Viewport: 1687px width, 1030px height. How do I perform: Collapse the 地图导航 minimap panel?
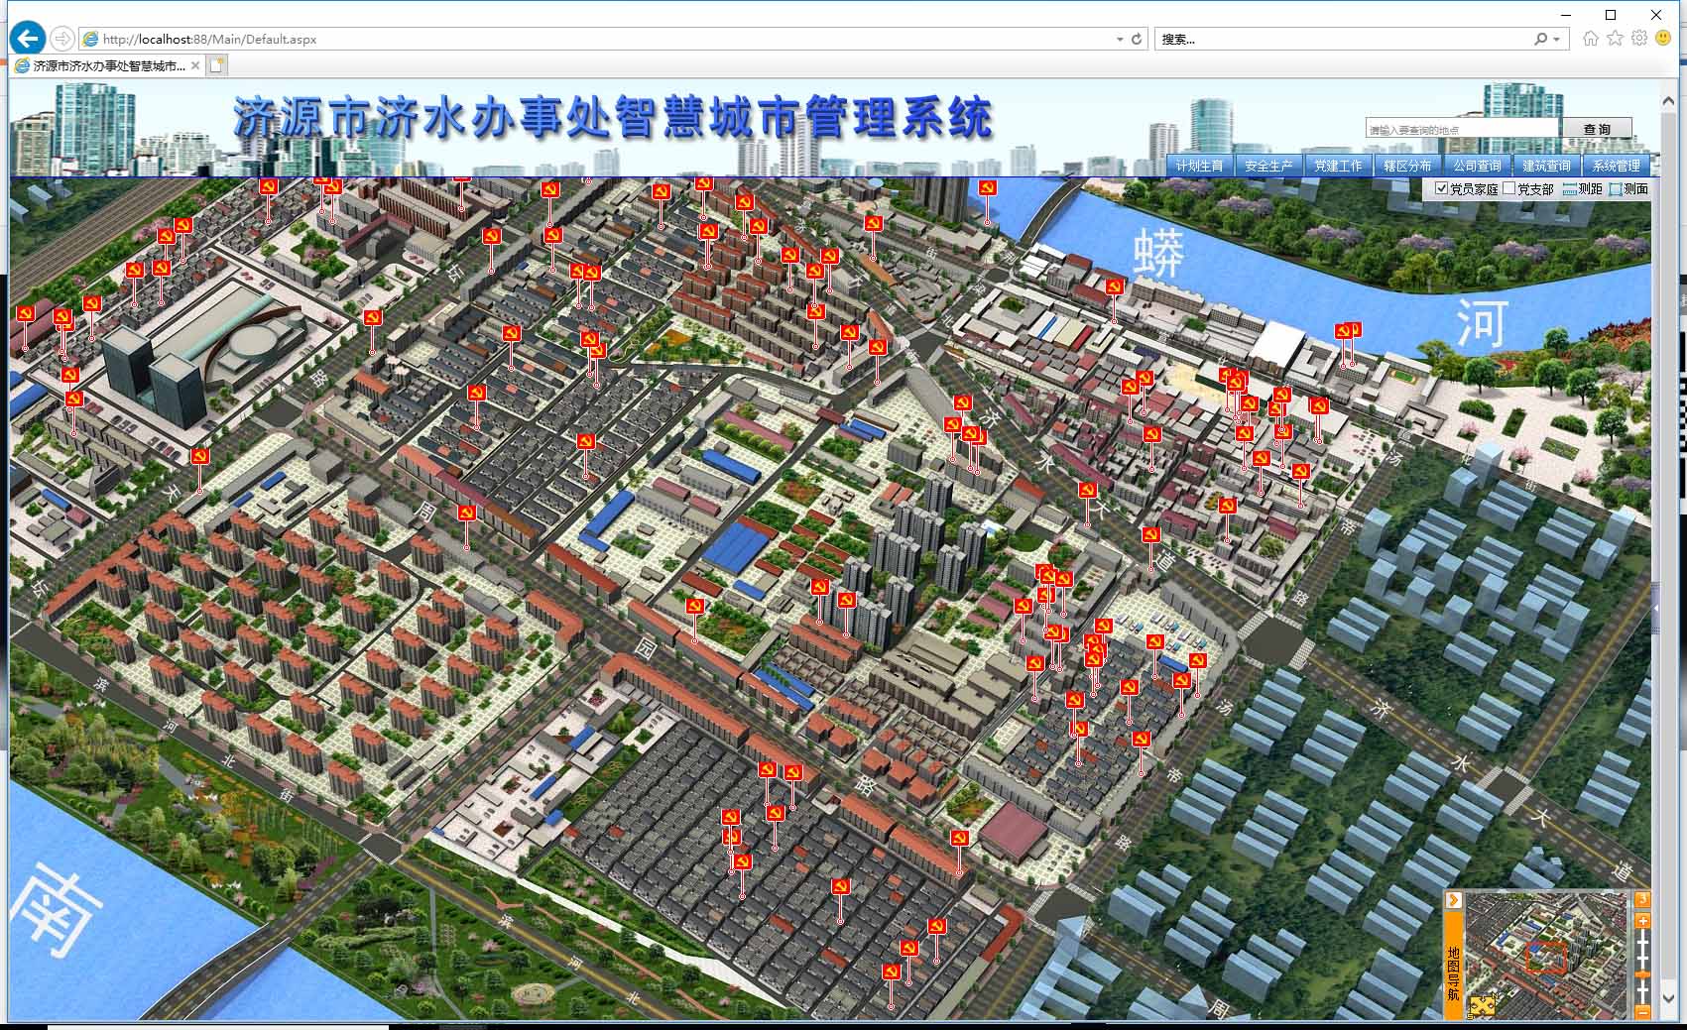[1453, 900]
